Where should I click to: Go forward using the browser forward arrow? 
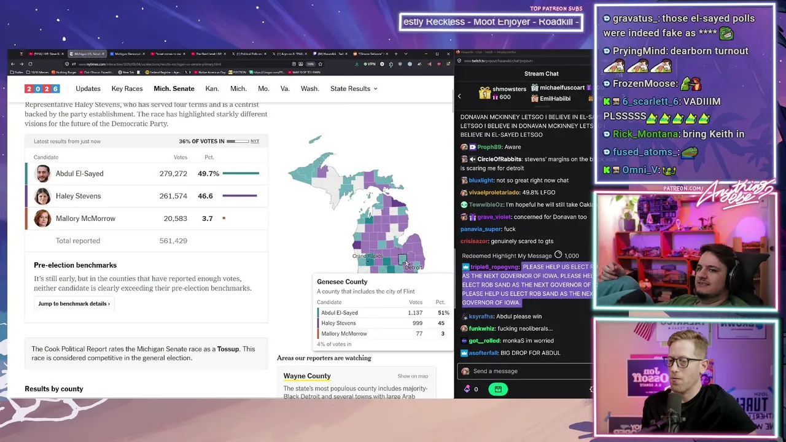[21, 64]
